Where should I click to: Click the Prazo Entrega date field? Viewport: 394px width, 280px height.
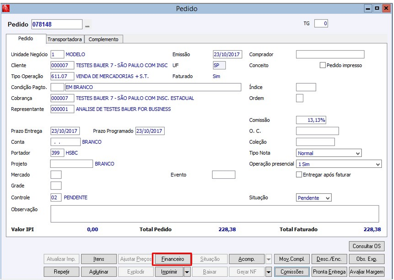(65, 131)
